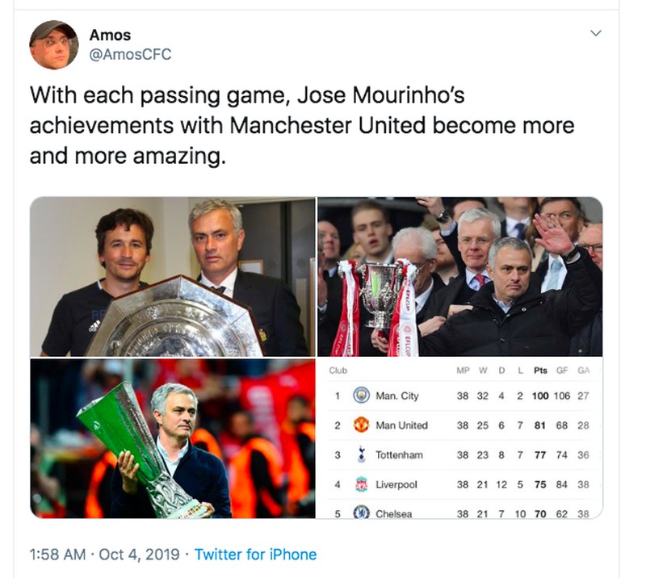The image size is (646, 578).
Task: Click the Man. City club crest
Action: point(361,396)
